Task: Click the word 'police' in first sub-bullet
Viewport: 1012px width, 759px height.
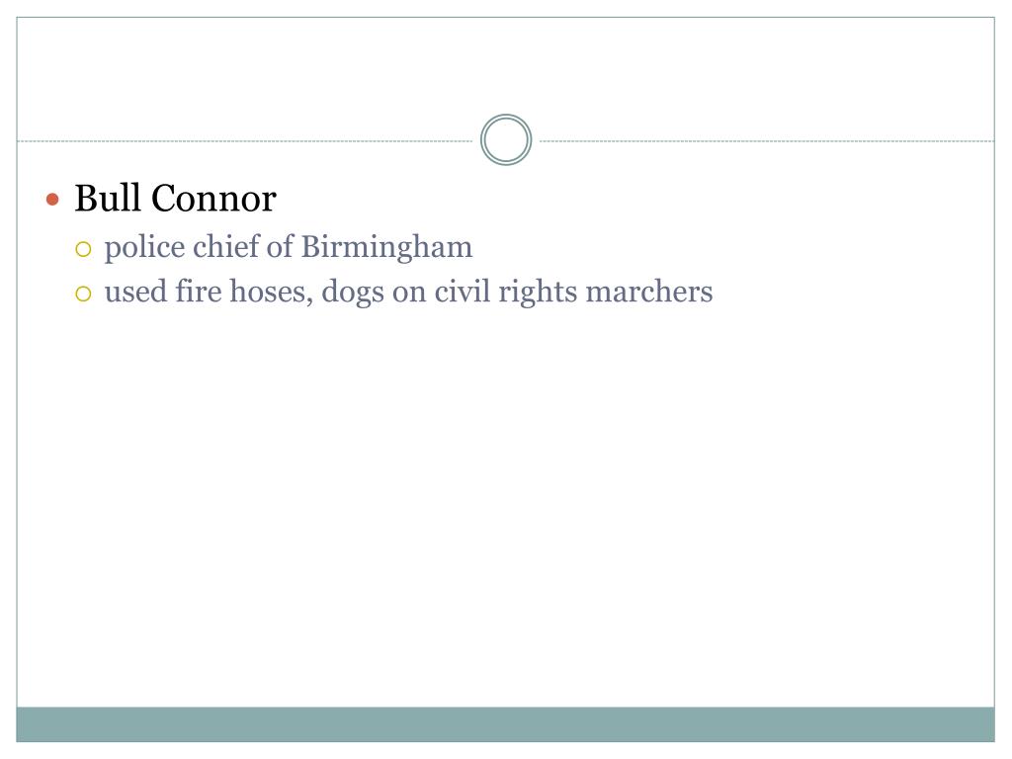Action: [x=144, y=248]
